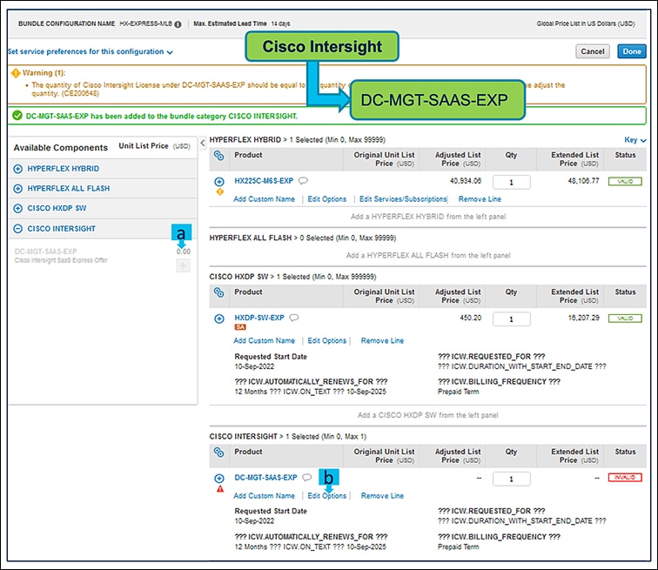The width and height of the screenshot is (658, 570).
Task: Click 'Max. Estimated Lead Time' text
Action: 230,23
